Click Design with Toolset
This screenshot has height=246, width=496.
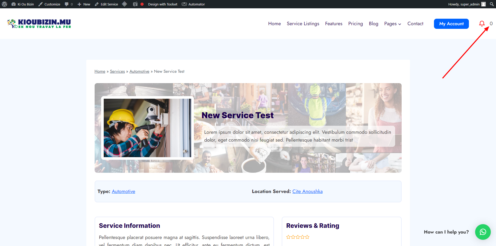pos(163,4)
